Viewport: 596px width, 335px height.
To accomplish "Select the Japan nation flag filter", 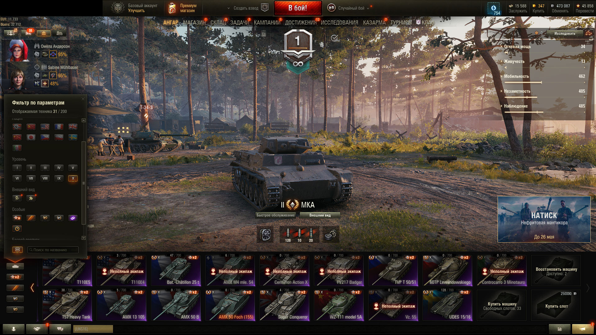I will (x=31, y=137).
